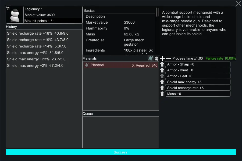The width and height of the screenshot is (242, 161).
Task: Click the greyed up arrow for Armor - Heat
Action: click(x=162, y=76)
